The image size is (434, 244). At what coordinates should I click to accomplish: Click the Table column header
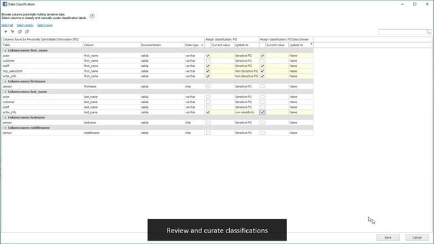point(42,45)
